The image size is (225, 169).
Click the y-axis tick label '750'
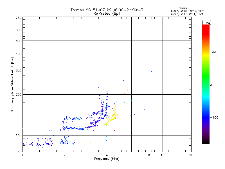[19, 18]
